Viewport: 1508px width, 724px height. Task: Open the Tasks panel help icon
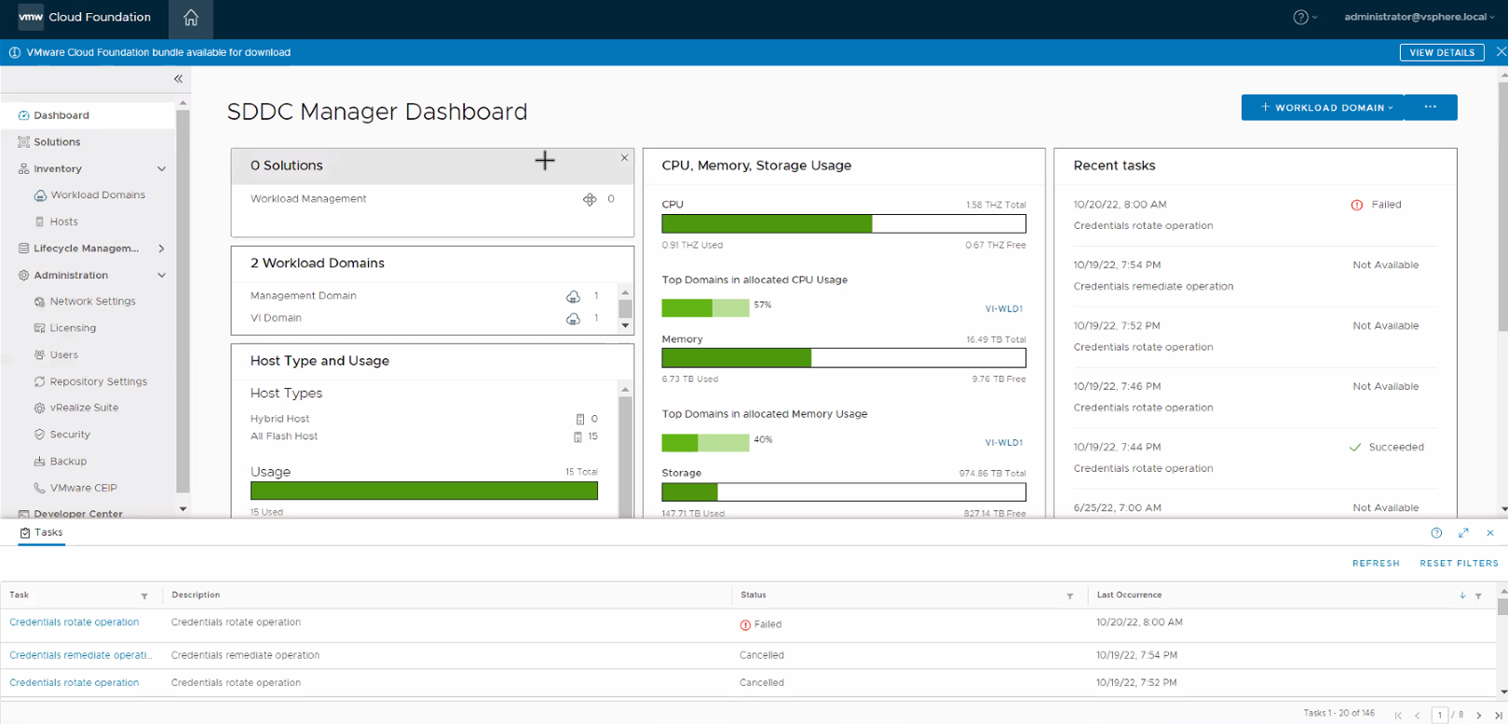coord(1436,533)
